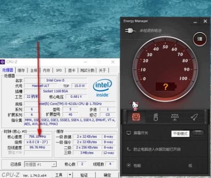Click the power plug status icon
This screenshot has width=211, height=178.
(130, 31)
